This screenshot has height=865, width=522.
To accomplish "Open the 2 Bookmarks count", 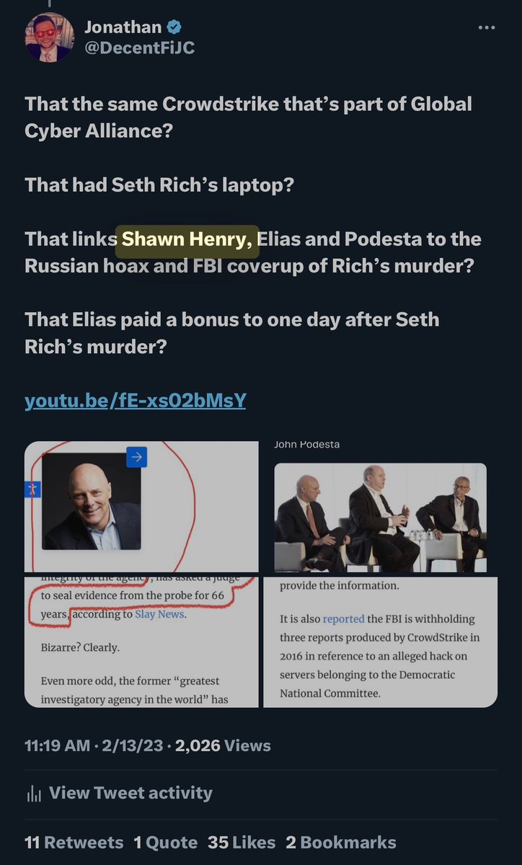I will tap(340, 842).
